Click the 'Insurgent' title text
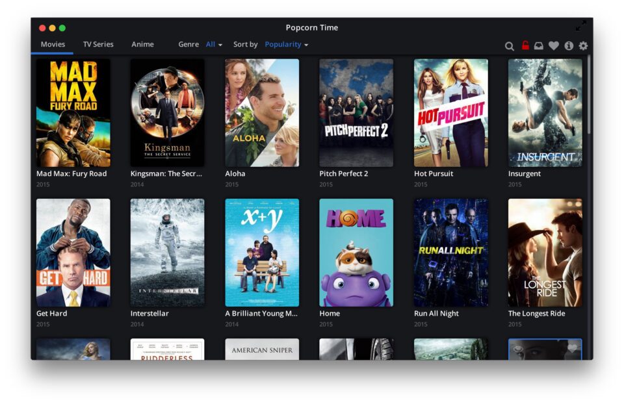Viewport: 624px width, 404px height. (x=525, y=174)
